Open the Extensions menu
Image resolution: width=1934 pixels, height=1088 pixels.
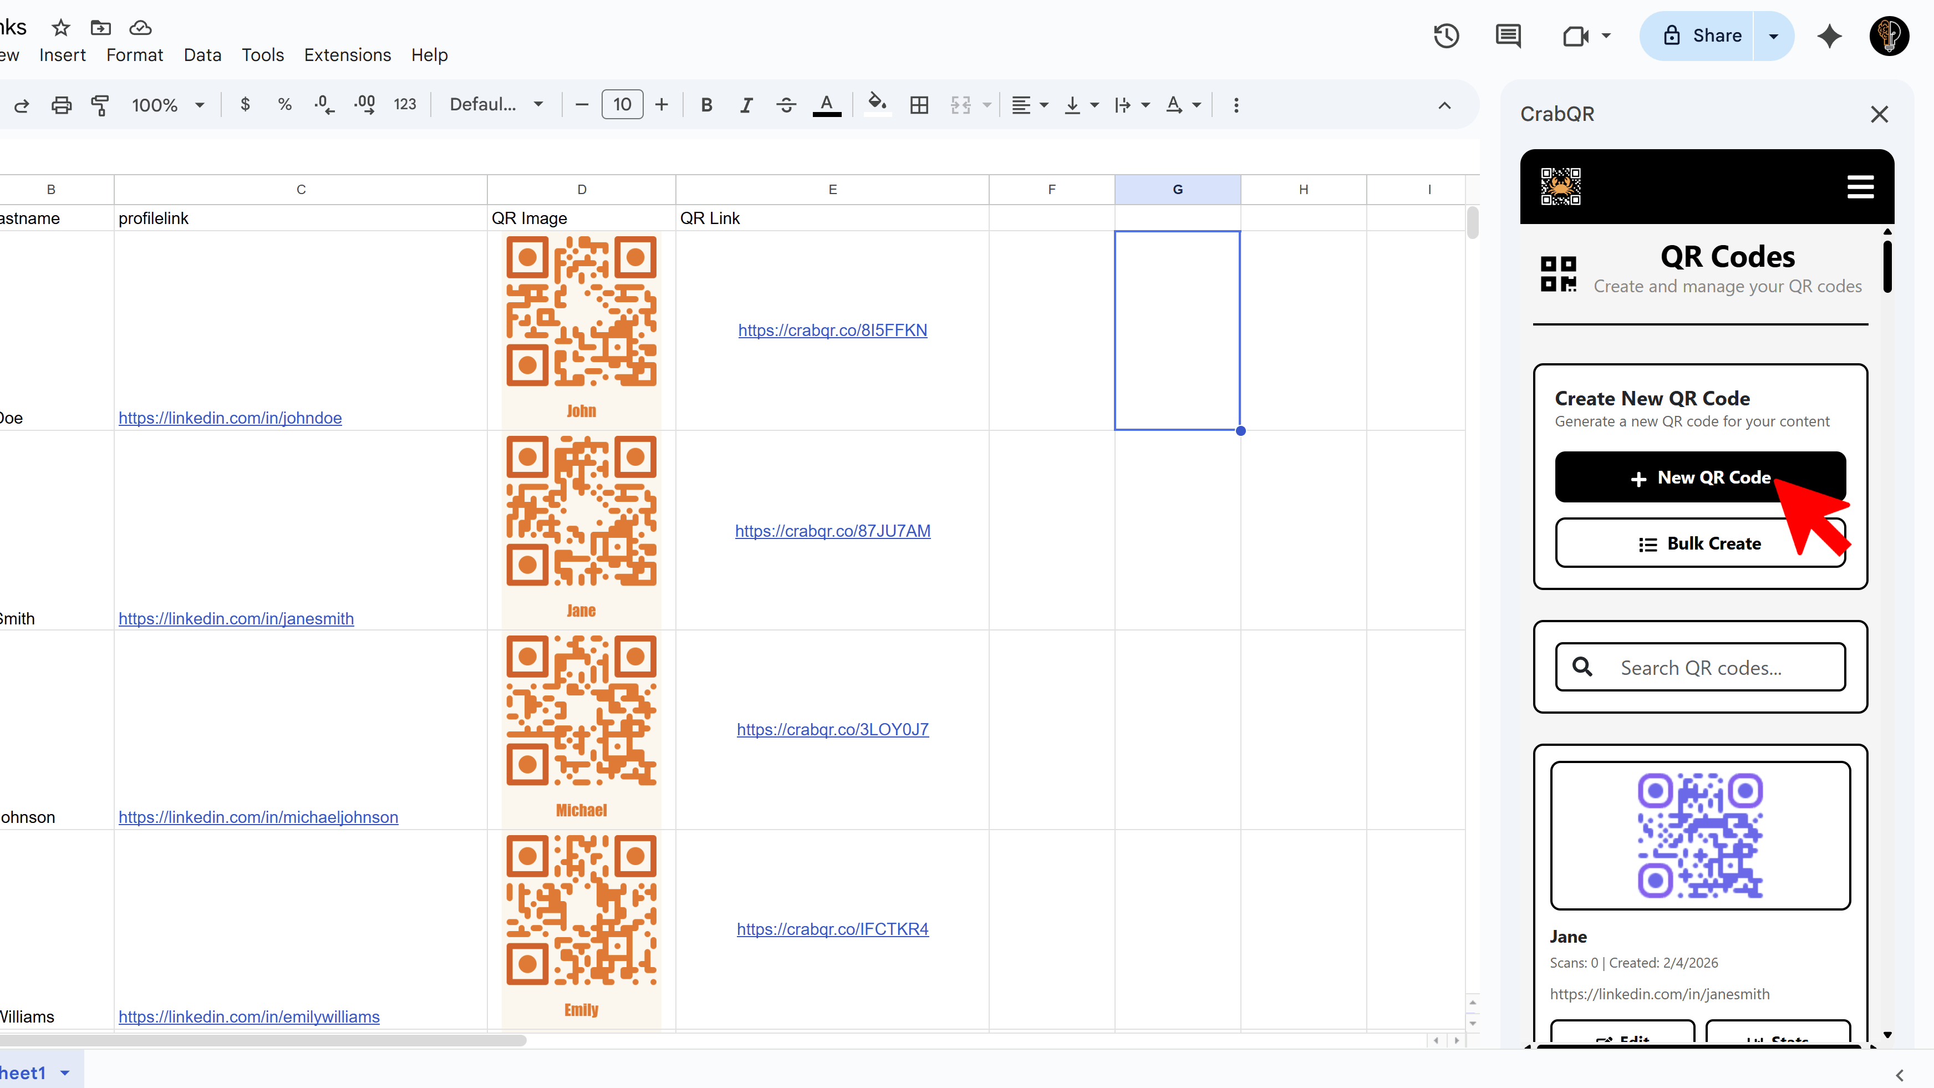(347, 55)
